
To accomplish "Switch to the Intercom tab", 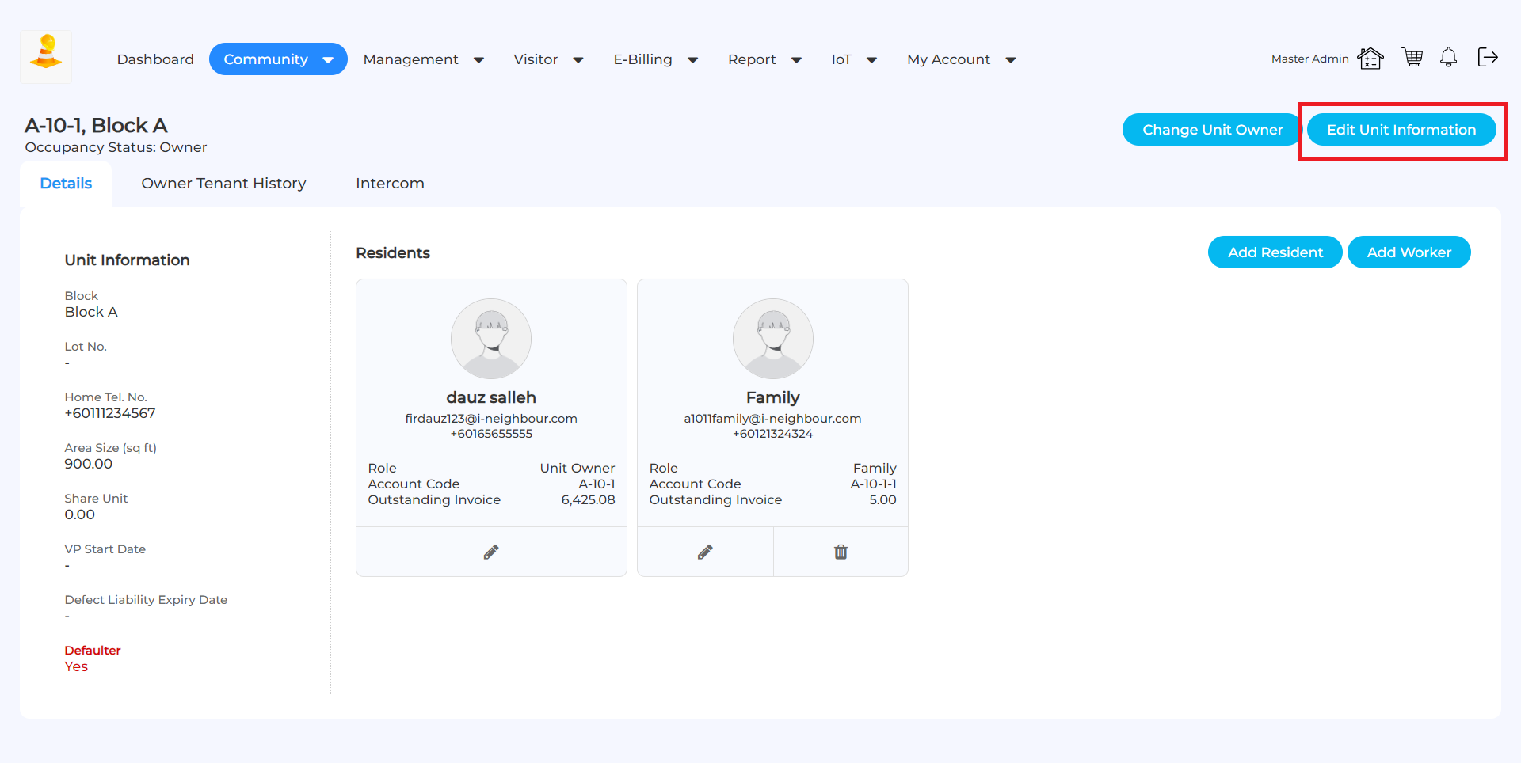I will [x=390, y=184].
